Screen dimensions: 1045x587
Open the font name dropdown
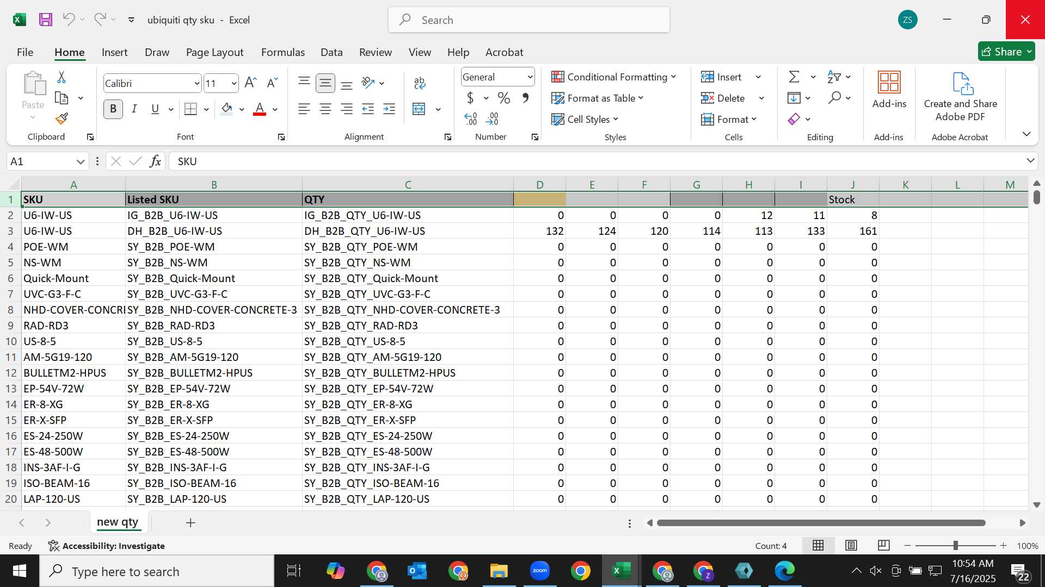point(197,84)
